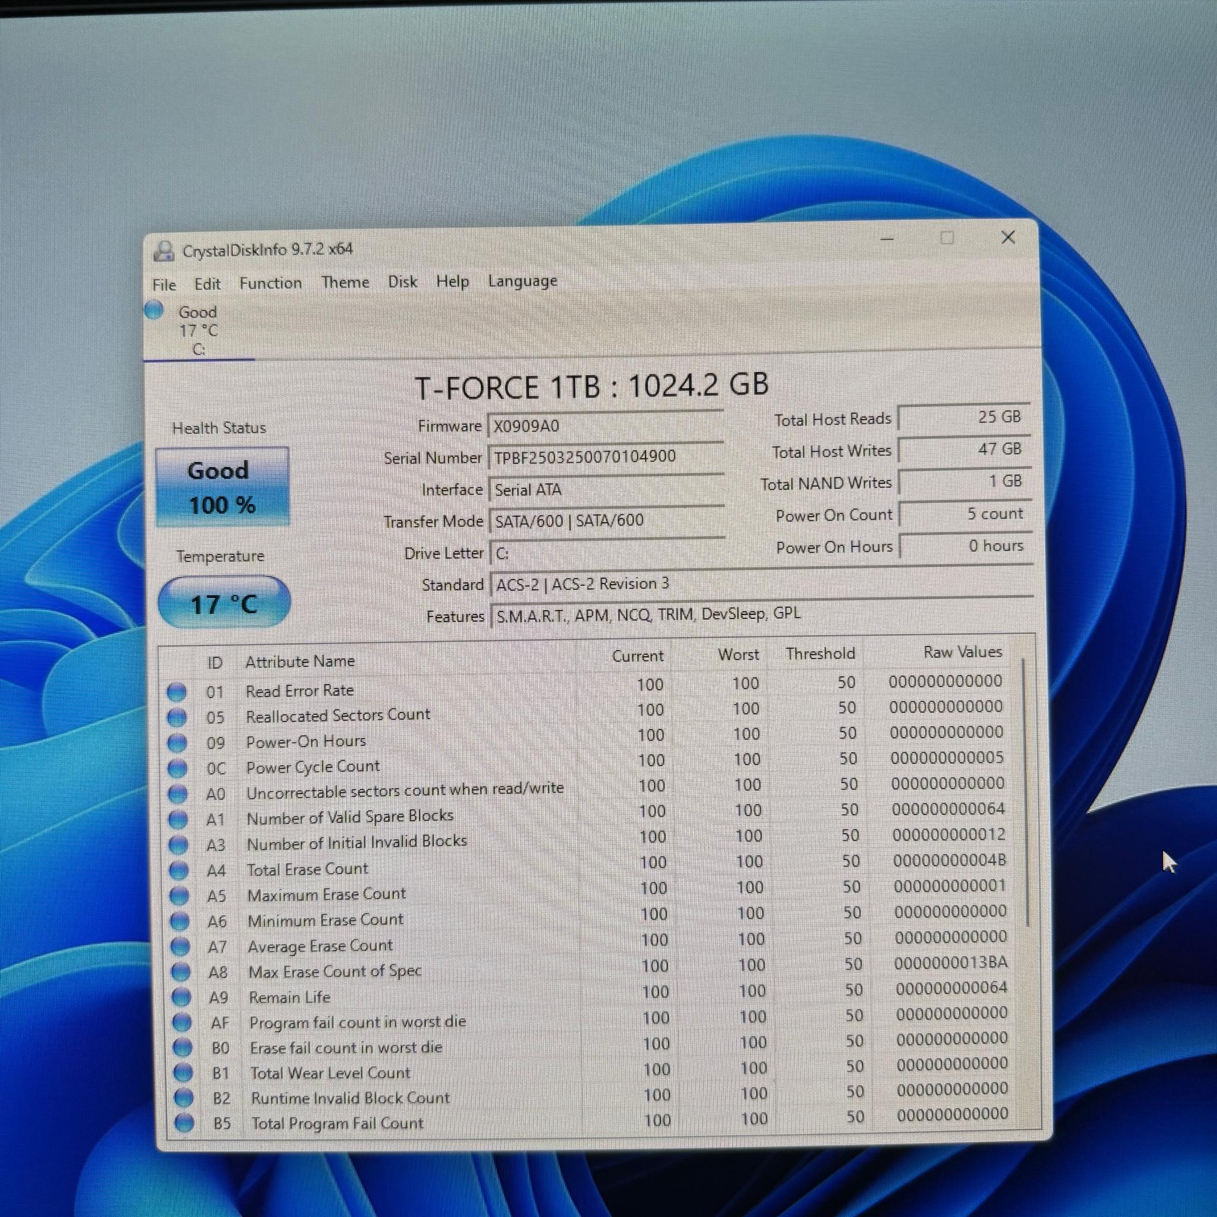Click status icon for Max Erase Count of Spec

point(181,972)
